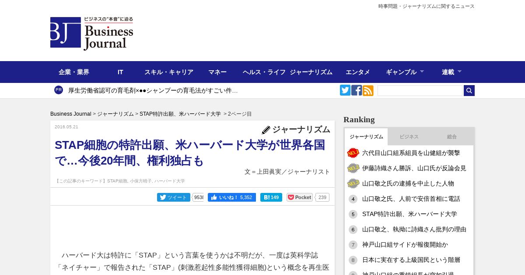Screen dimensions: 525x275
Task: Click the PR badge icon
Action: coord(59,90)
